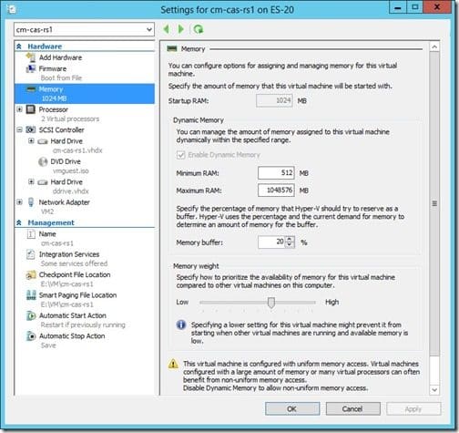Viewport: 459px width, 433px height.
Task: Expand the Processor tree node
Action: (19, 109)
